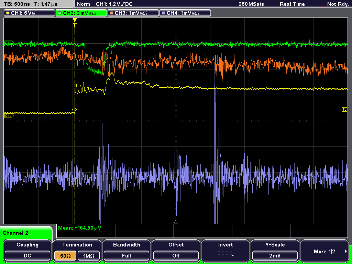Click the time reference triangle at bottom

(176, 222)
